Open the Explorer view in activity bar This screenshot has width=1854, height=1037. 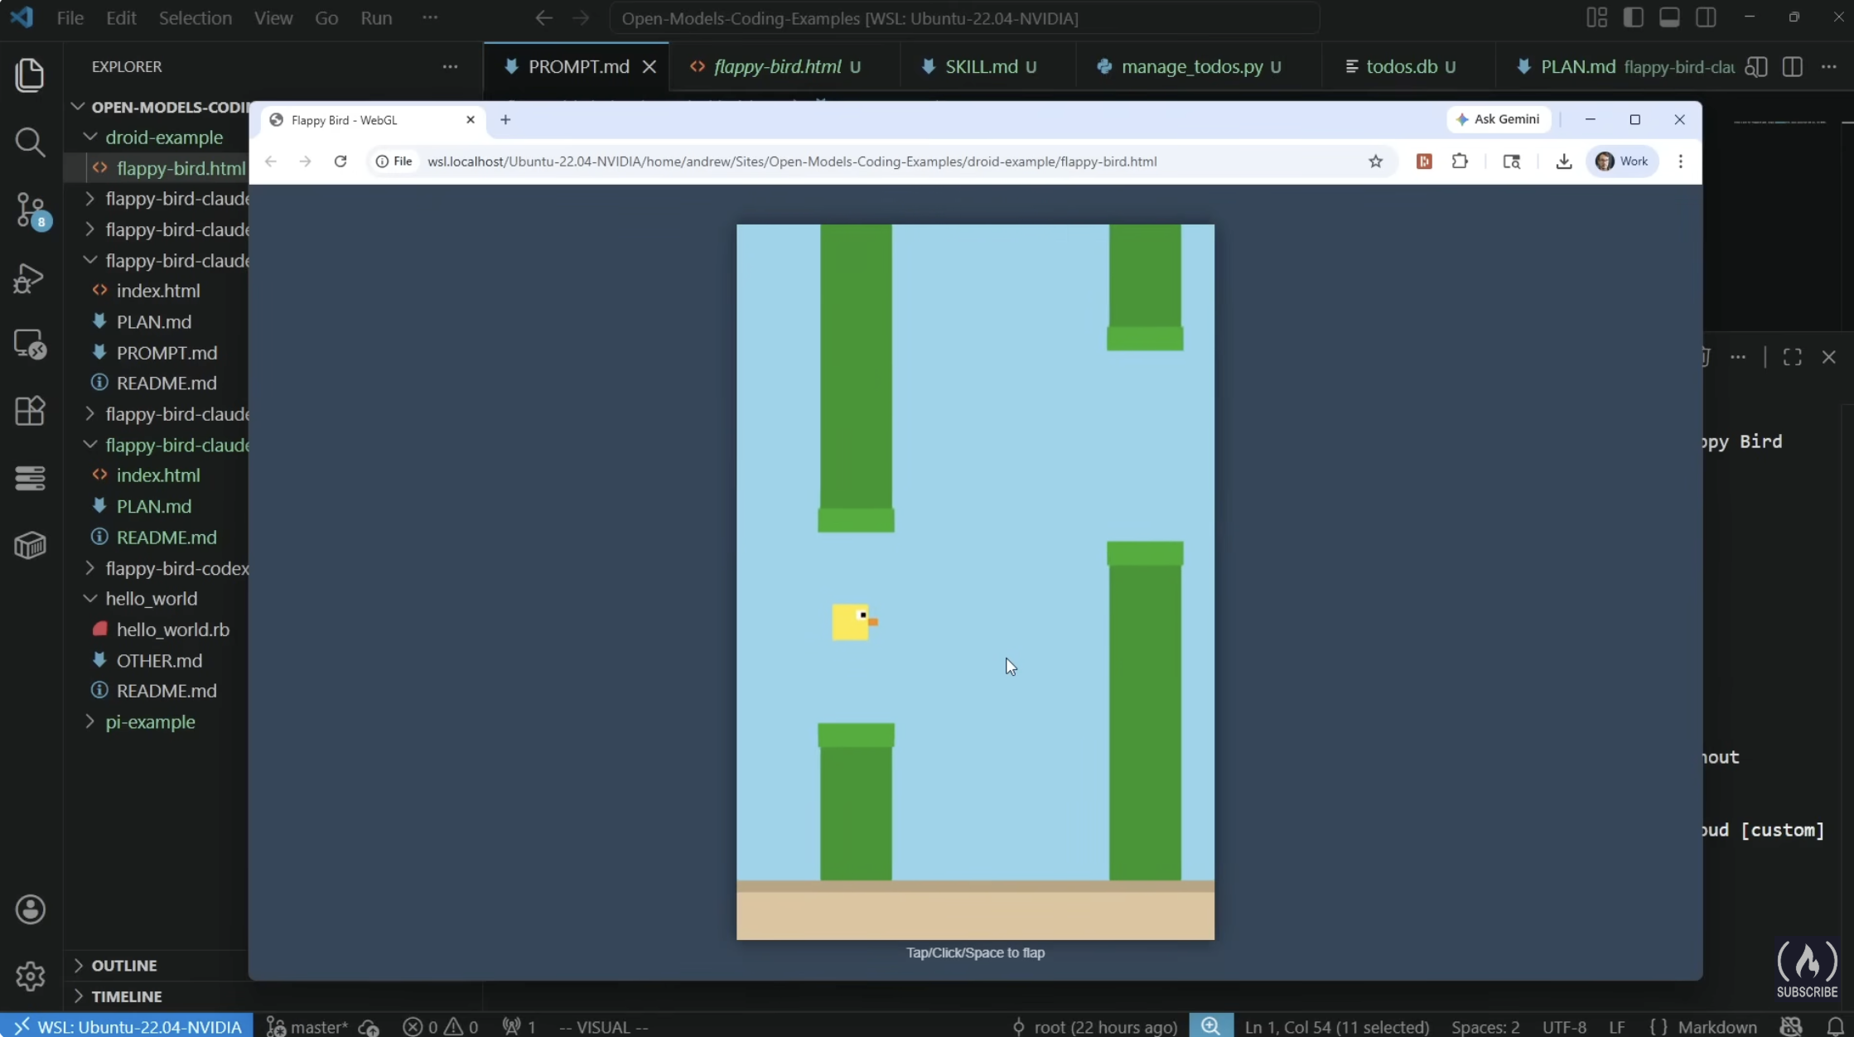[x=30, y=75]
